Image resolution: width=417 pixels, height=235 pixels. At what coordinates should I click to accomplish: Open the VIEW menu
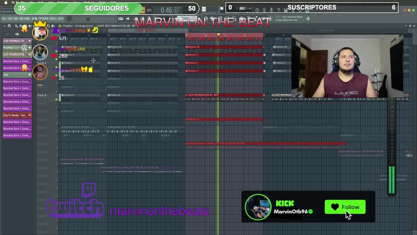(34, 19)
